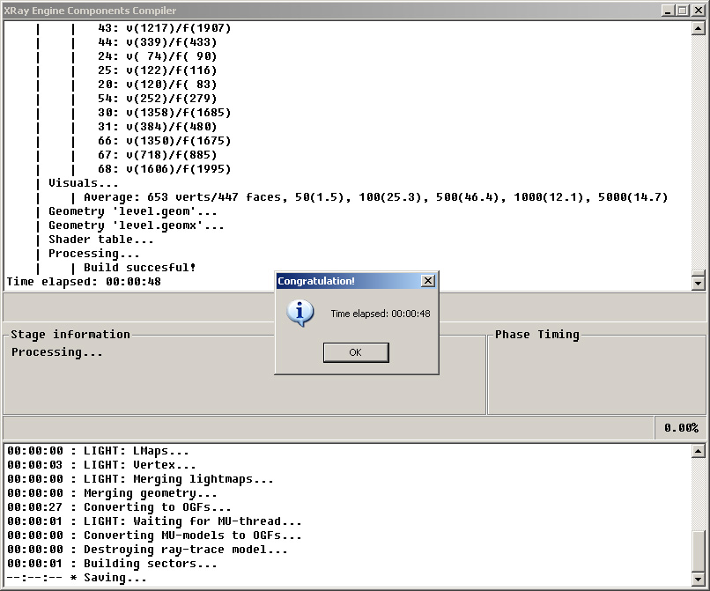Select the 'Saving...' phase entry
The image size is (710, 591).
77,578
